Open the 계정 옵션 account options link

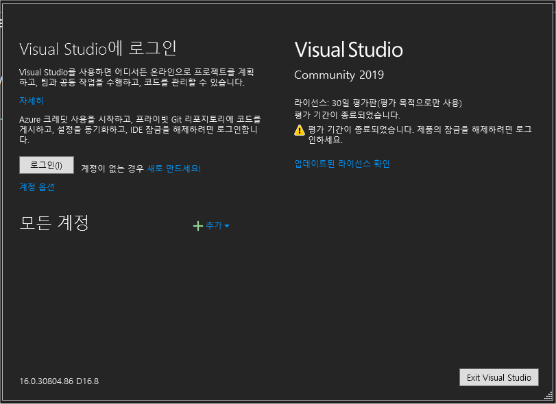pos(37,187)
